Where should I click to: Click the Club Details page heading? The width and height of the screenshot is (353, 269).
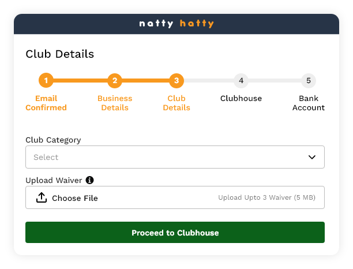[60, 54]
